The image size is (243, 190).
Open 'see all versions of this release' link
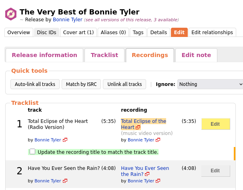pyautogui.click(x=131, y=20)
